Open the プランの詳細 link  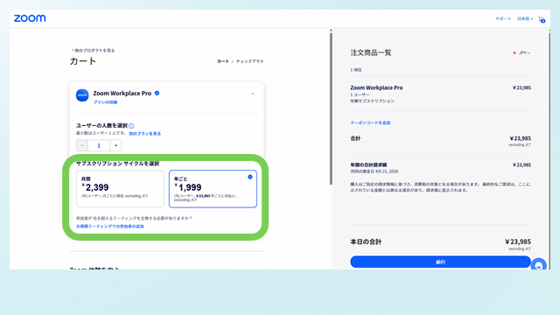click(x=105, y=102)
